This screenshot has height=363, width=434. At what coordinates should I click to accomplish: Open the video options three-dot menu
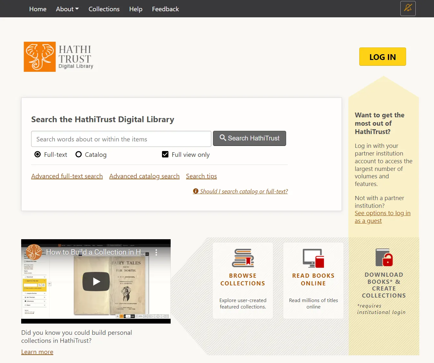156,252
